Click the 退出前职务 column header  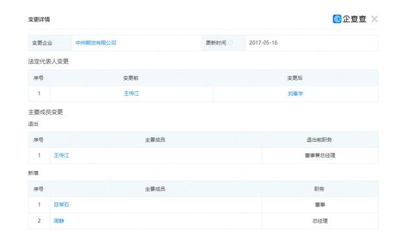[x=319, y=140]
